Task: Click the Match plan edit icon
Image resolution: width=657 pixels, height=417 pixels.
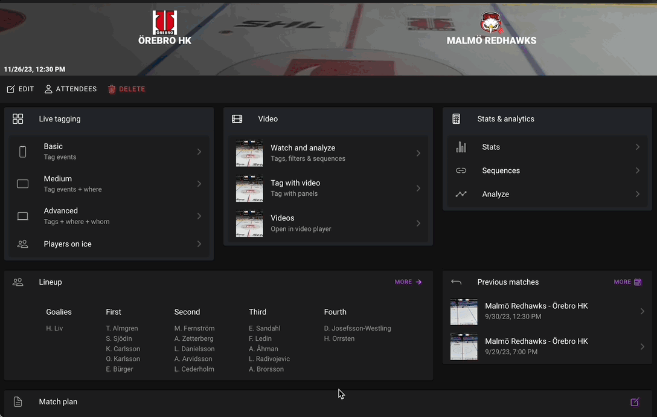Action: 635,402
